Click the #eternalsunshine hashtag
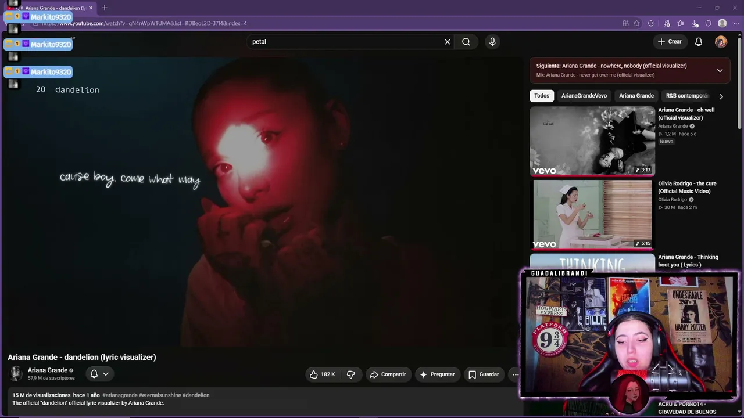 [x=160, y=395]
